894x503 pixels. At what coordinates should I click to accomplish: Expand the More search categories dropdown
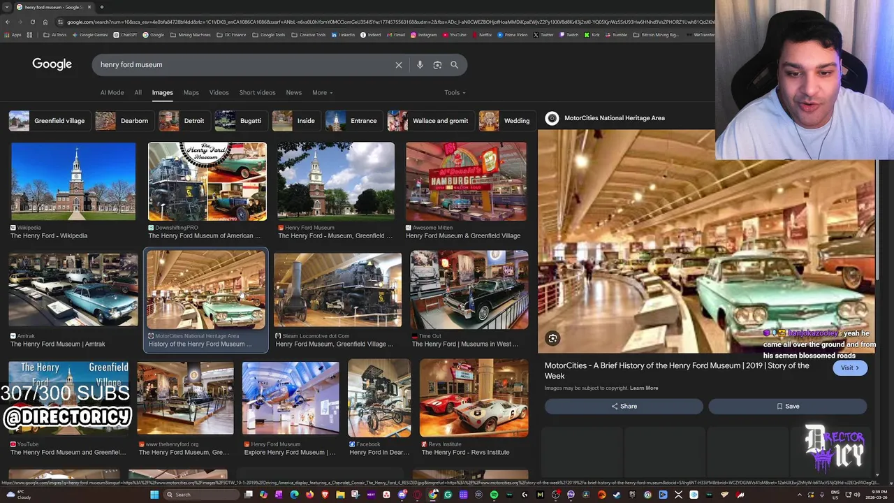point(322,92)
